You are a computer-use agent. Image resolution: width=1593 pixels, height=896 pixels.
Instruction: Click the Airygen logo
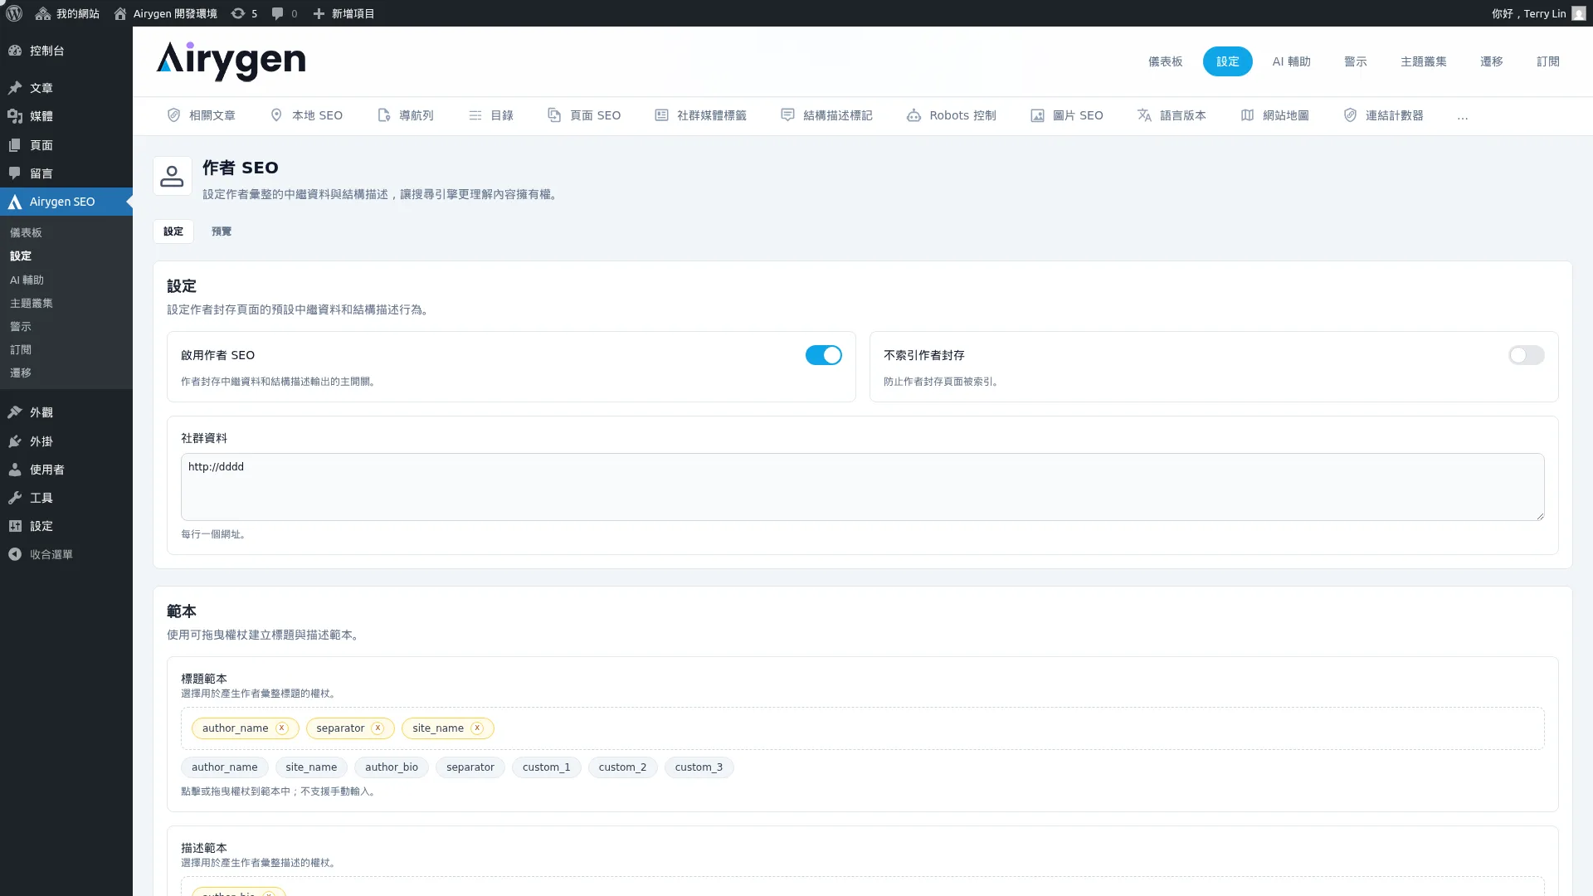click(x=231, y=61)
